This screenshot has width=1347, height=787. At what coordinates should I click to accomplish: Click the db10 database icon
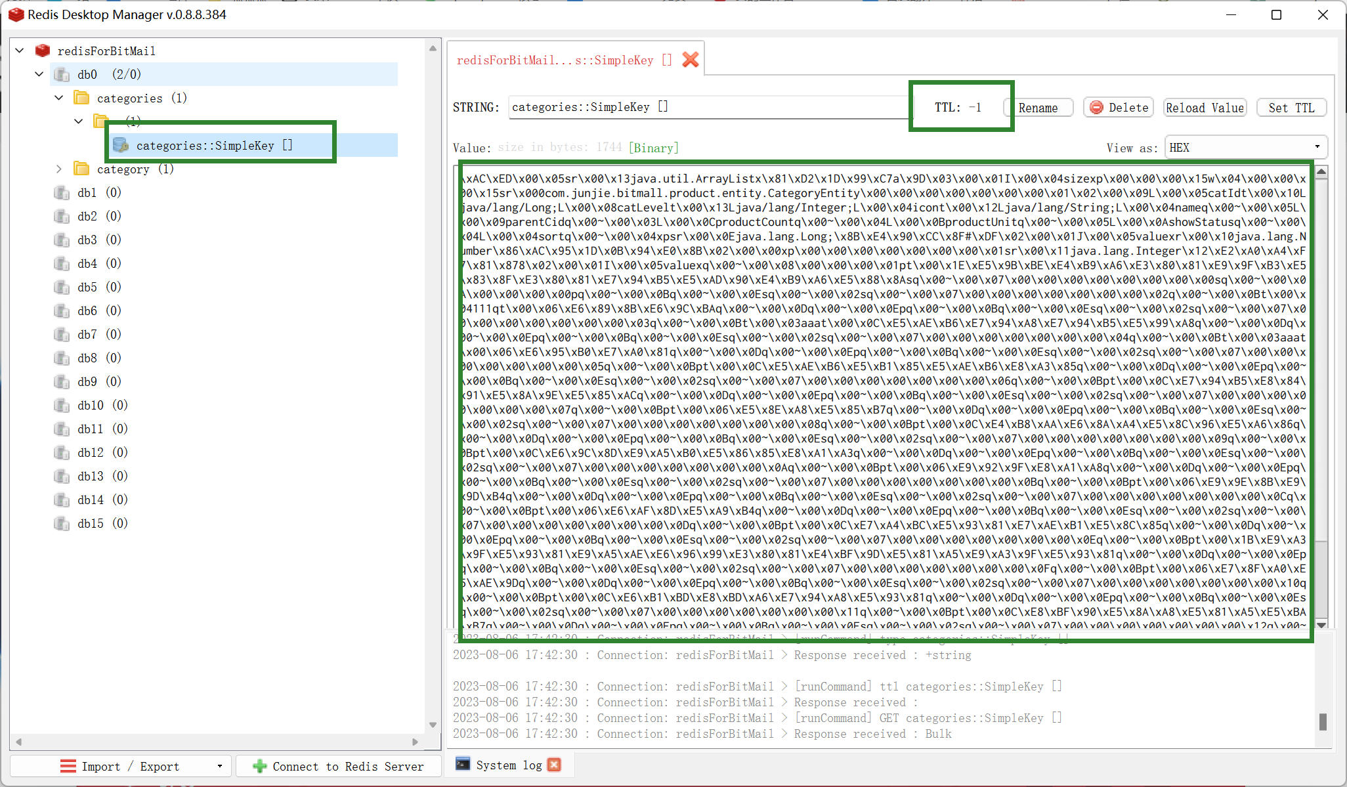point(62,405)
